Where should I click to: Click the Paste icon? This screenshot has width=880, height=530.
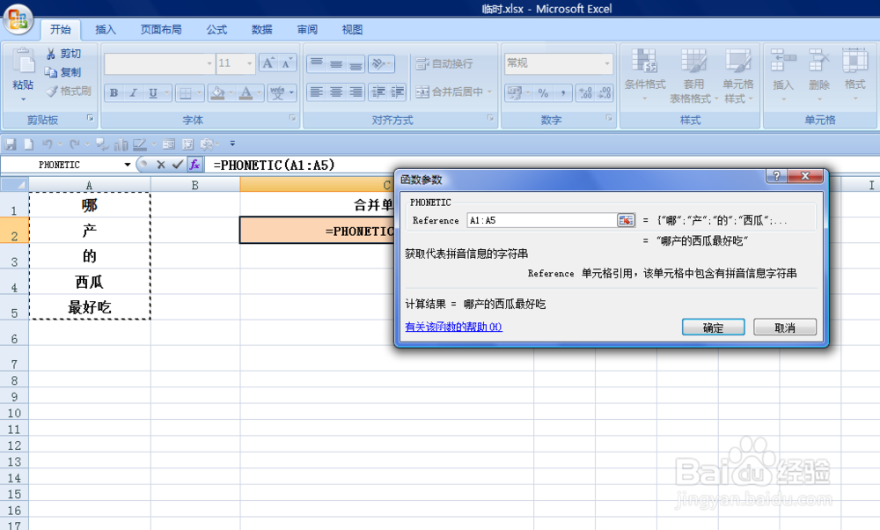tap(23, 63)
